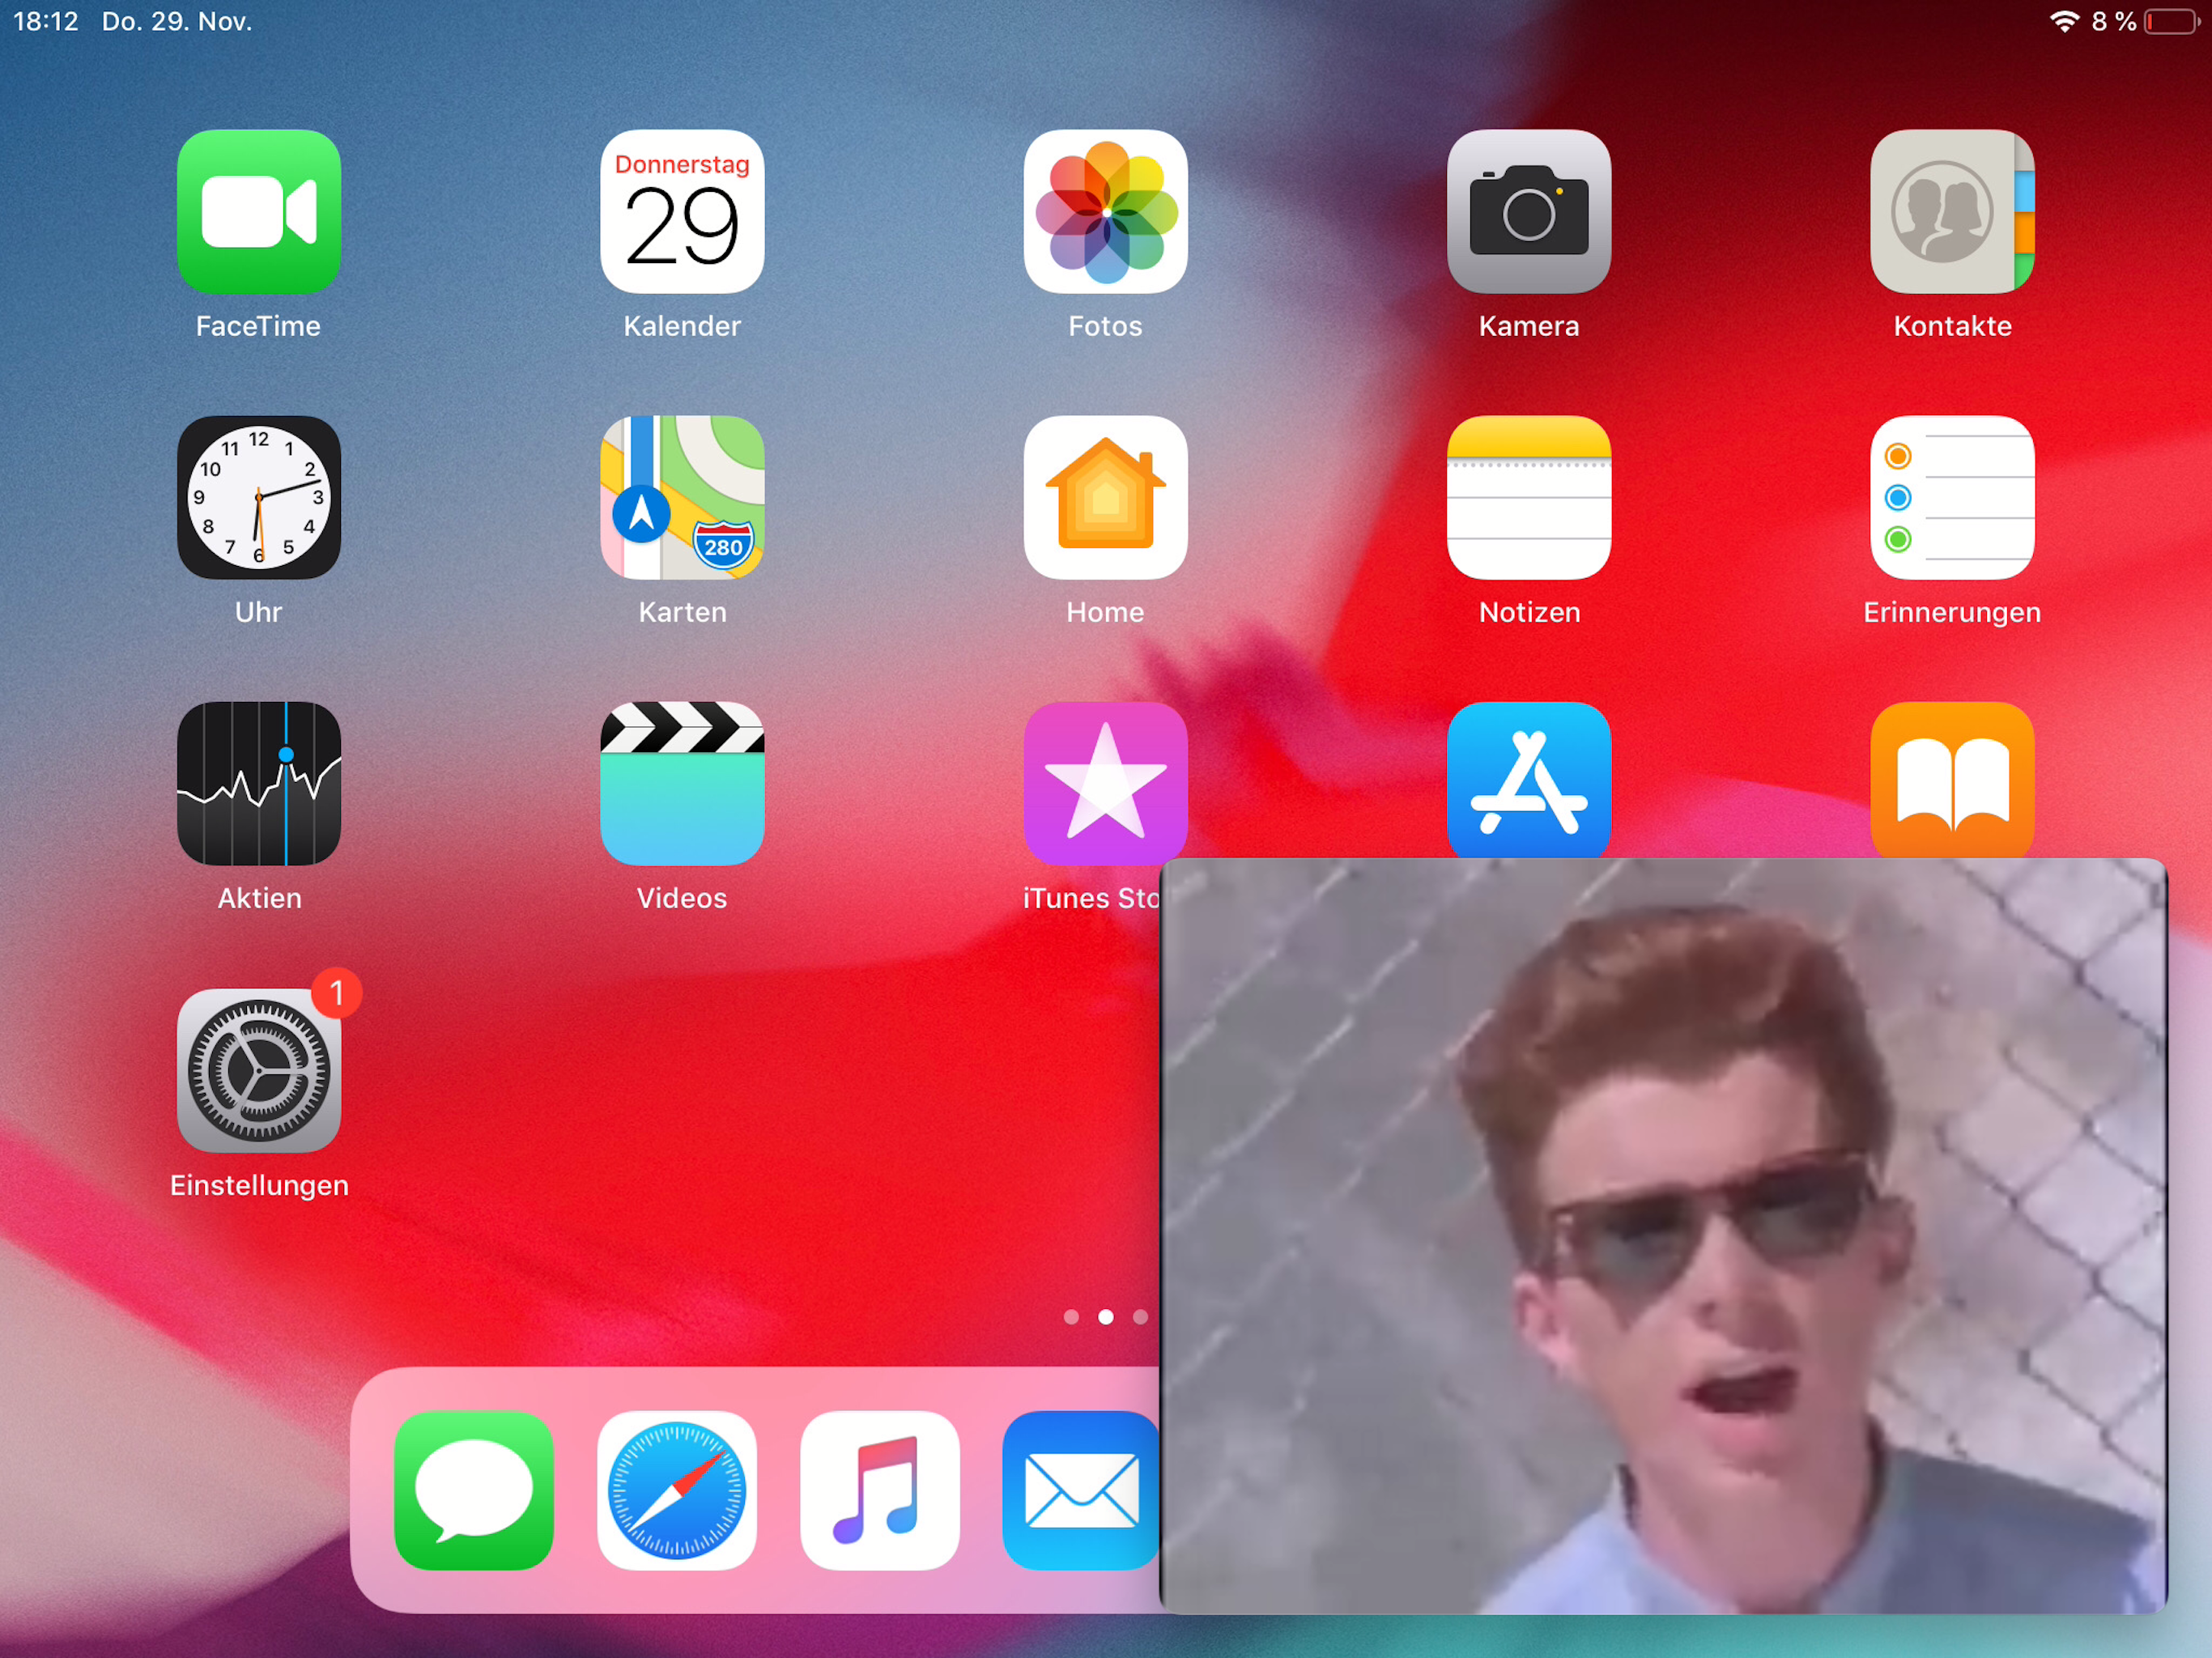Launch Safari from the dock
Image resolution: width=2212 pixels, height=1658 pixels.
677,1490
